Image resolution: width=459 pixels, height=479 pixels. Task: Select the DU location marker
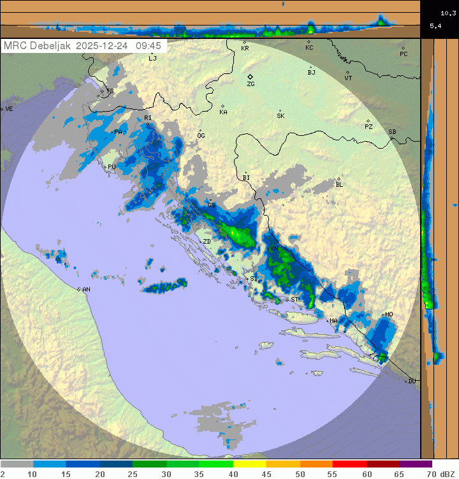point(406,381)
